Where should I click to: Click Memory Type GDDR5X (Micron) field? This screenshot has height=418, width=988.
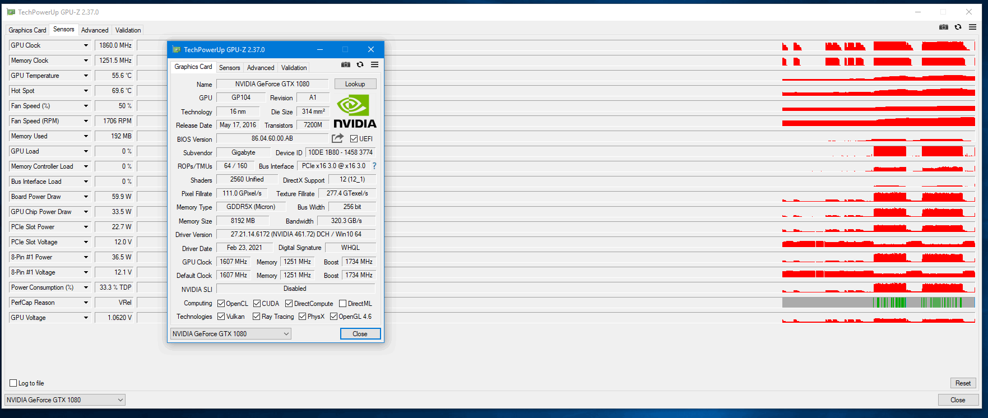251,207
